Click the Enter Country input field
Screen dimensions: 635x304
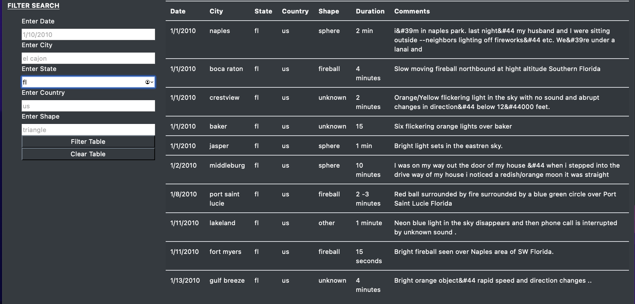pyautogui.click(x=88, y=106)
